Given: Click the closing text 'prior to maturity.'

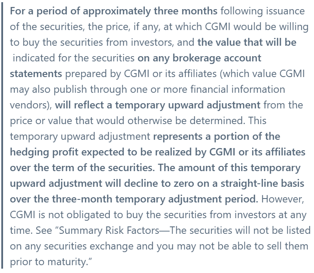Looking at the screenshot, I should [51, 262].
